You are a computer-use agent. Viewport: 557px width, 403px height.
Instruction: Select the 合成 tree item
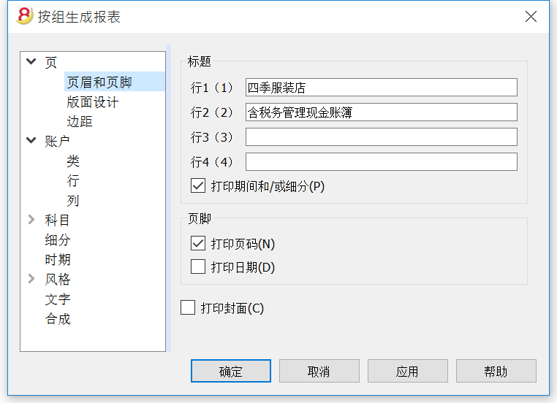pyautogui.click(x=58, y=318)
